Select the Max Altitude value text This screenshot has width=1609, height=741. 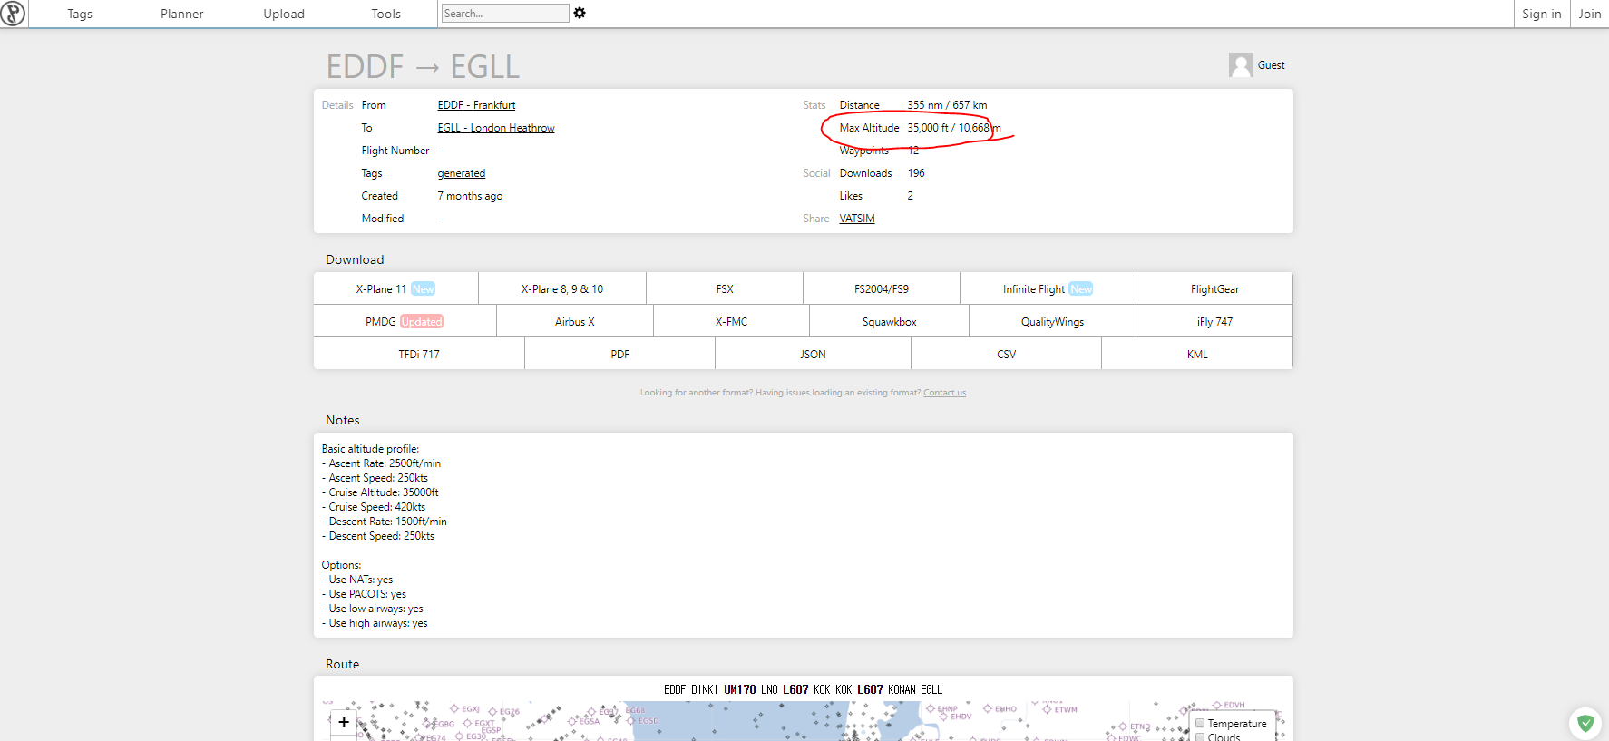954,128
